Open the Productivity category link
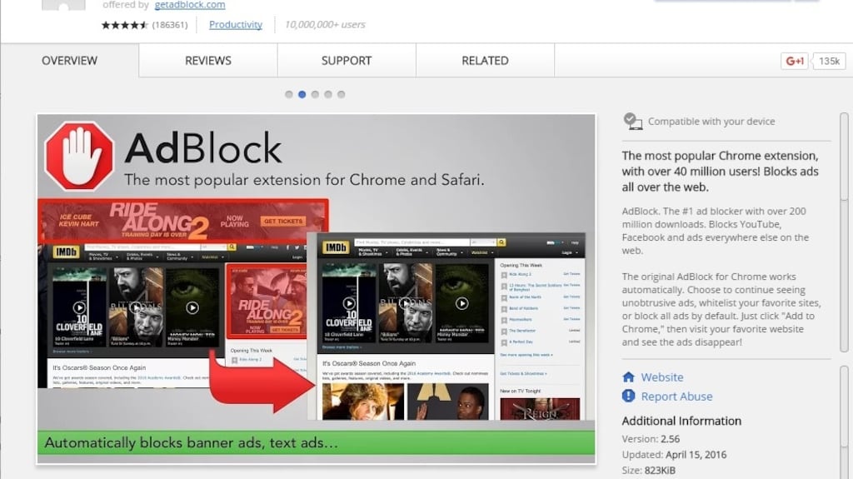 (x=236, y=24)
